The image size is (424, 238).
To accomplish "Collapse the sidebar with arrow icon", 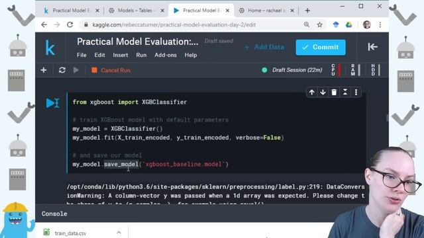I will [x=372, y=47].
